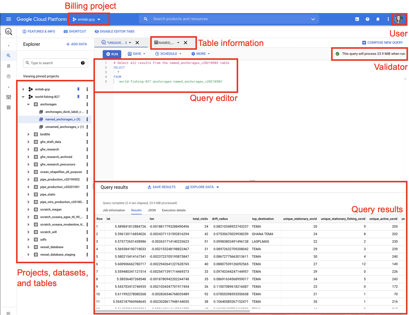Viewport: 409px width, 315px height.
Task: Activate Cloud Shell terminal icon
Action: pyautogui.click(x=357, y=19)
